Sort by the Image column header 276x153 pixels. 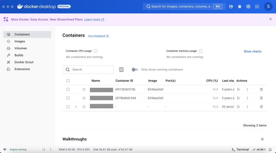click(153, 81)
